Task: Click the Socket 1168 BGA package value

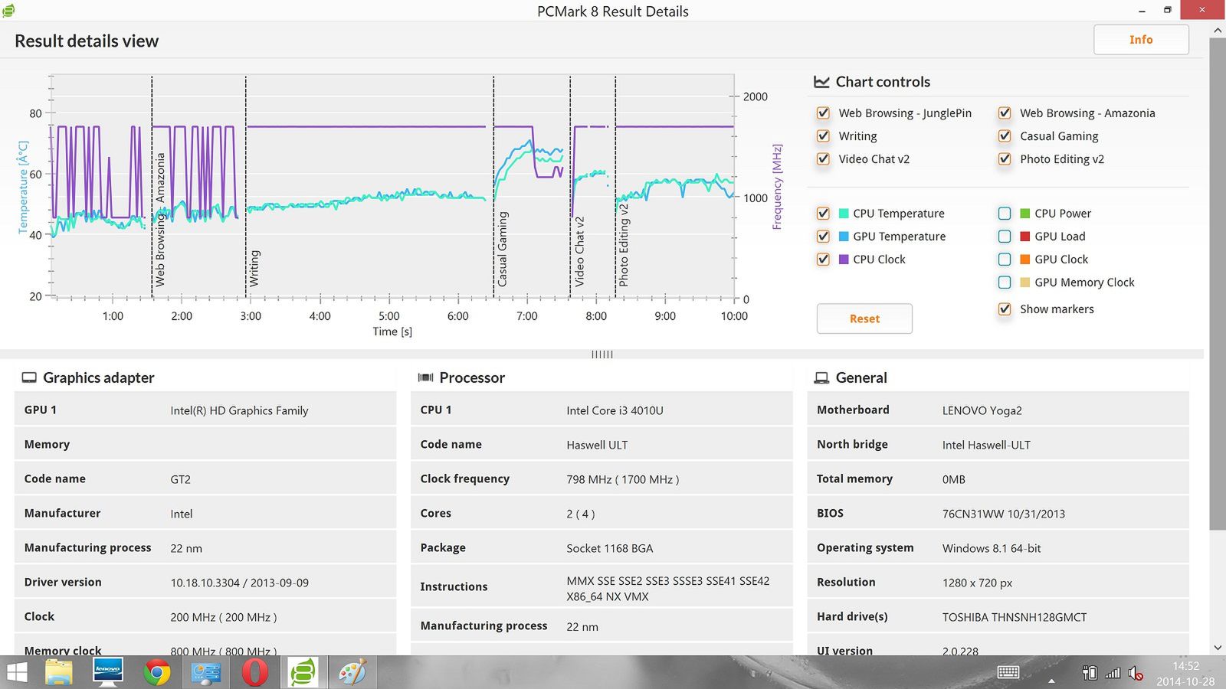Action: coord(610,548)
